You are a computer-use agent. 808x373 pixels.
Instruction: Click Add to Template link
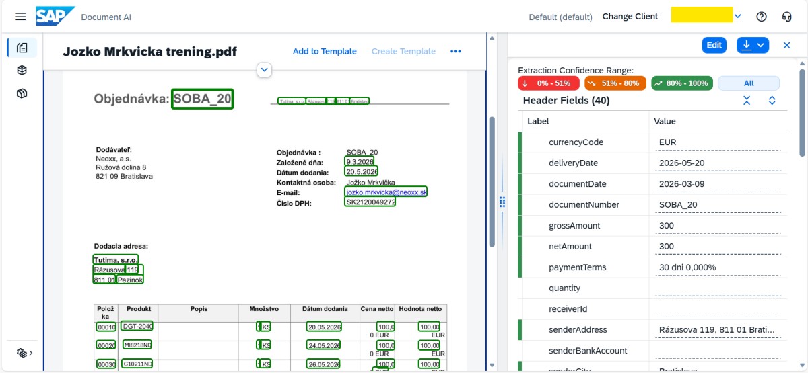(325, 52)
